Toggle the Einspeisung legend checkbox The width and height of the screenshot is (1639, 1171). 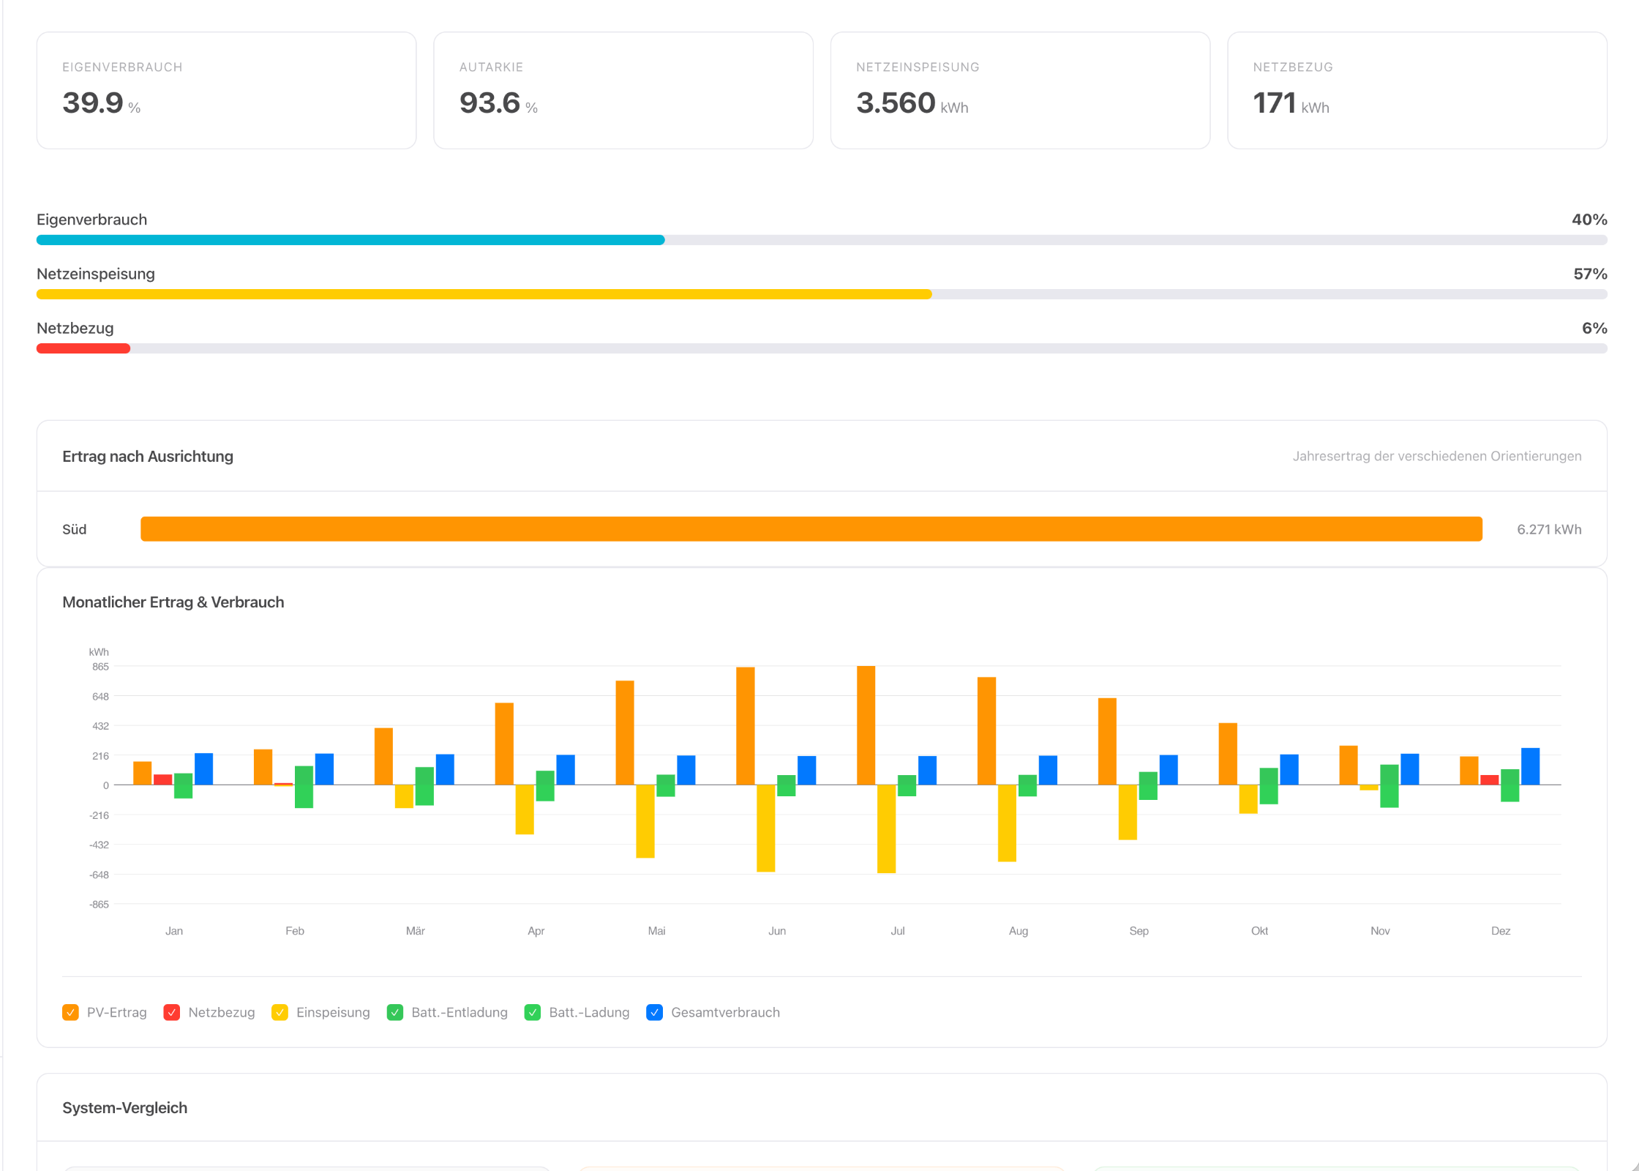pos(280,1012)
